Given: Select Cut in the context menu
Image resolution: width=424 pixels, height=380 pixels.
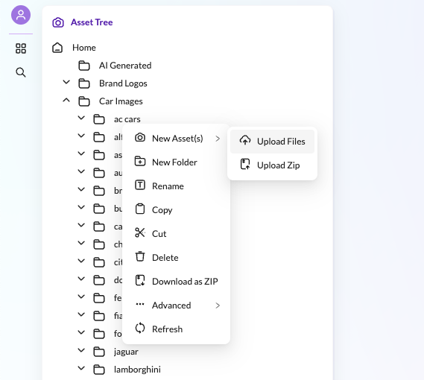Looking at the screenshot, I should coord(176,234).
